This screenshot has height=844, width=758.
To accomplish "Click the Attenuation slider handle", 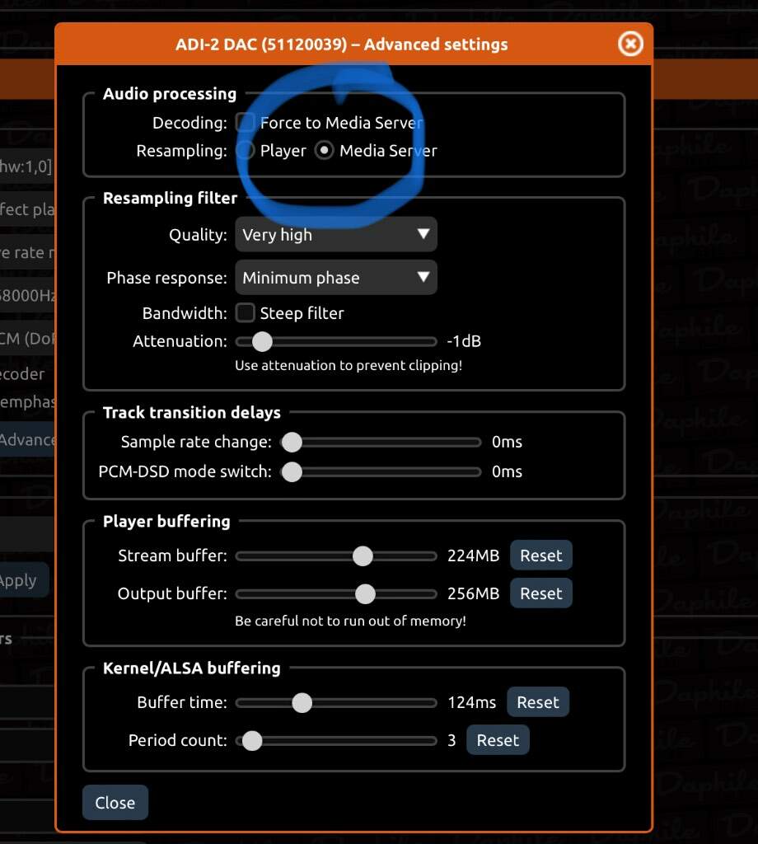I will click(262, 341).
